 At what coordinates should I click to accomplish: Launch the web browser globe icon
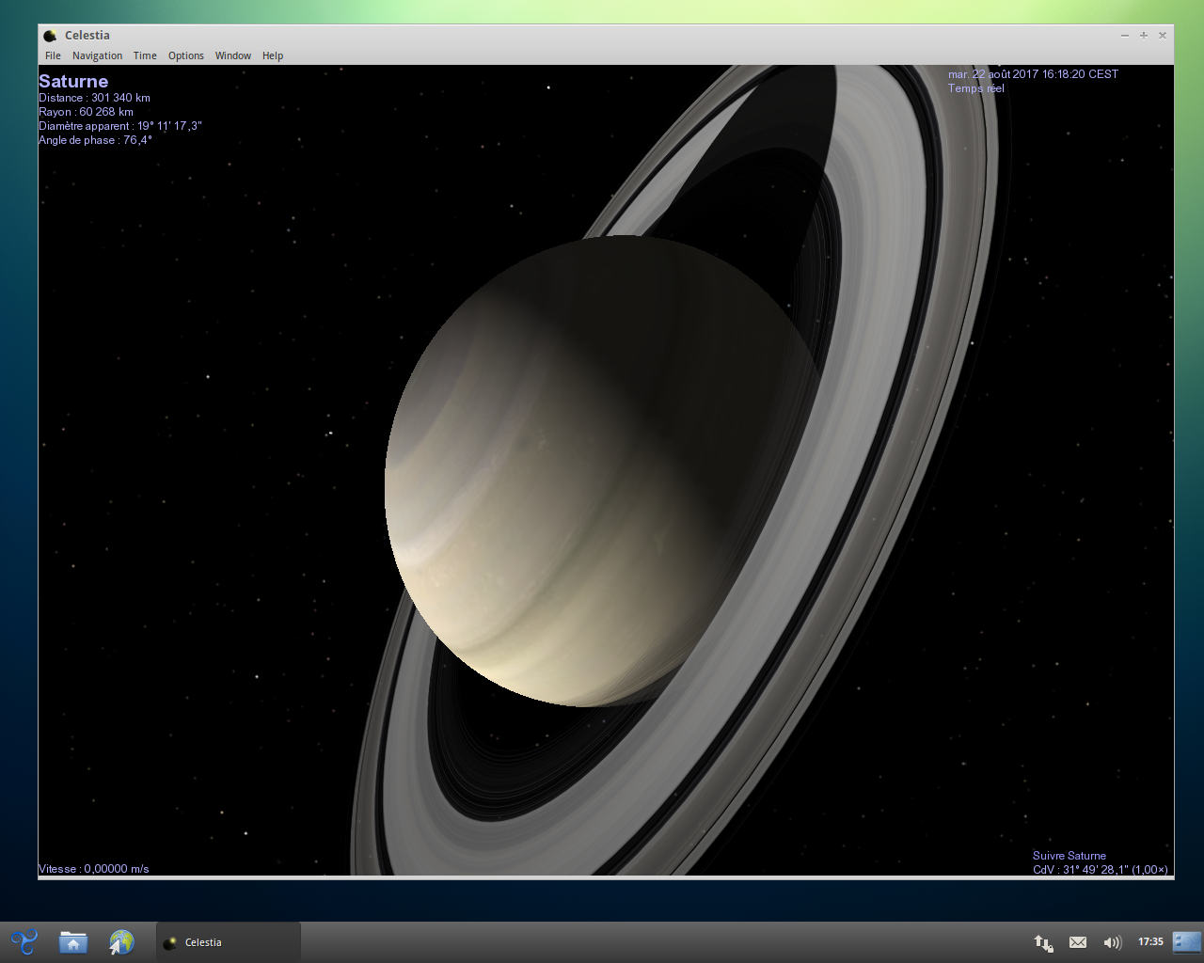click(x=121, y=941)
